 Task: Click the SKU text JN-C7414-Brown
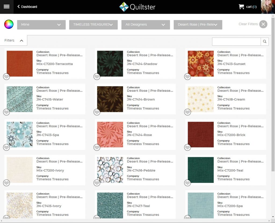tap(141, 99)
